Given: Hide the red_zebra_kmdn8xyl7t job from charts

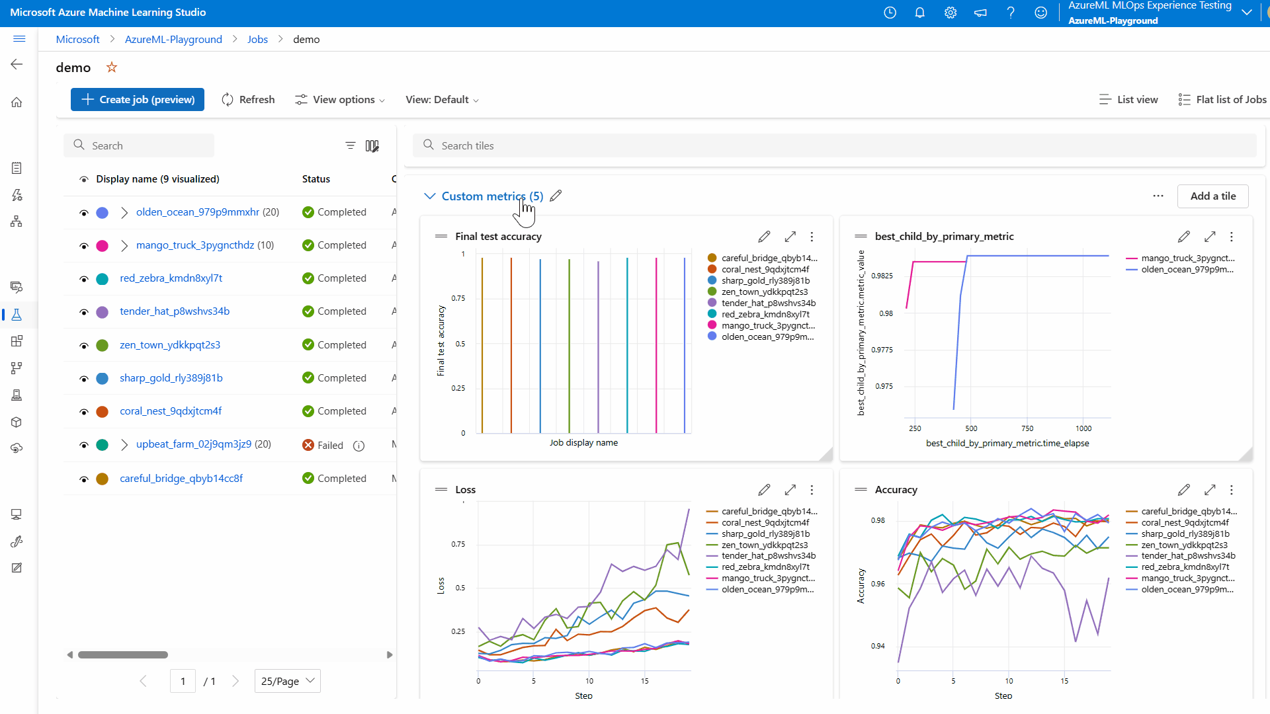Looking at the screenshot, I should point(84,279).
